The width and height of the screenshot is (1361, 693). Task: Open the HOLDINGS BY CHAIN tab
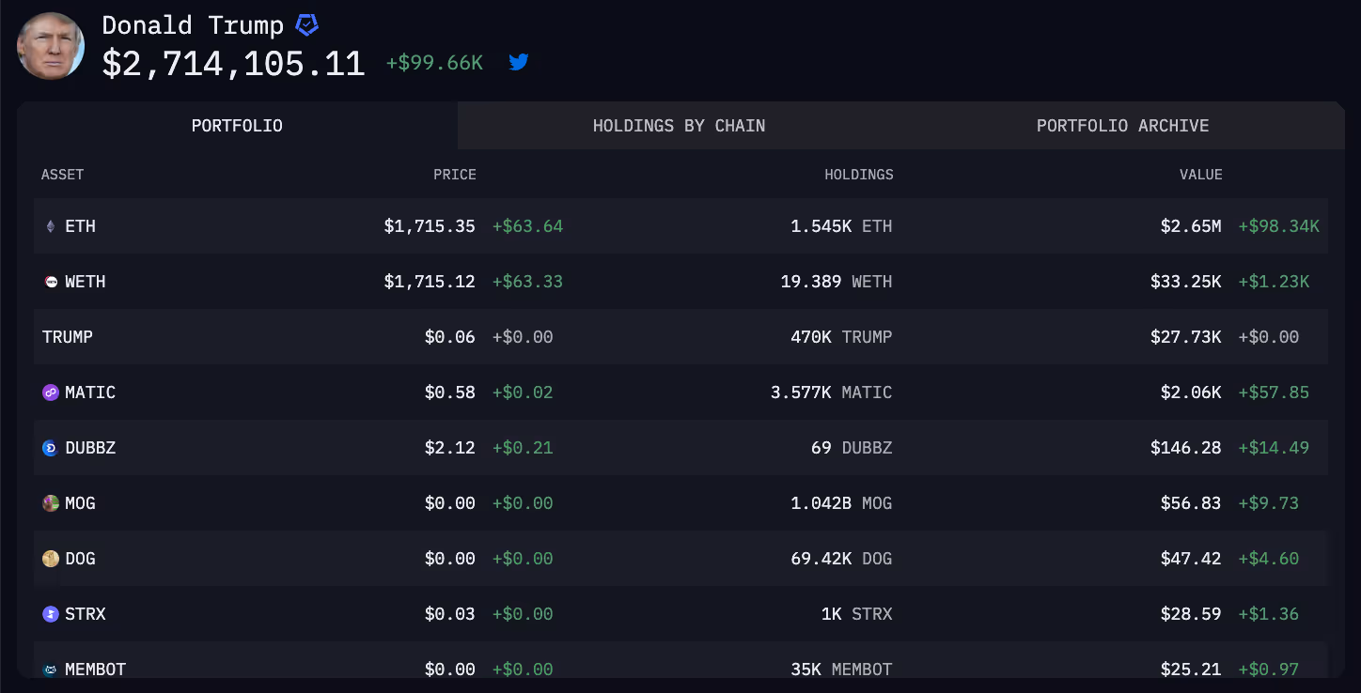click(679, 126)
